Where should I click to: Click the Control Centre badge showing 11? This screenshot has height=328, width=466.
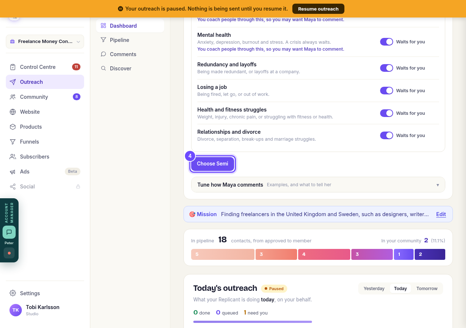point(76,67)
